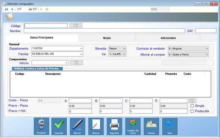
Task: Click the grayed 8230 field in navigation bar
Action: pos(160,9)
